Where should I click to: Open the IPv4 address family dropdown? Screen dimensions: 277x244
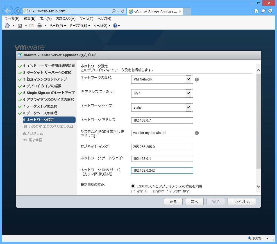[188, 93]
